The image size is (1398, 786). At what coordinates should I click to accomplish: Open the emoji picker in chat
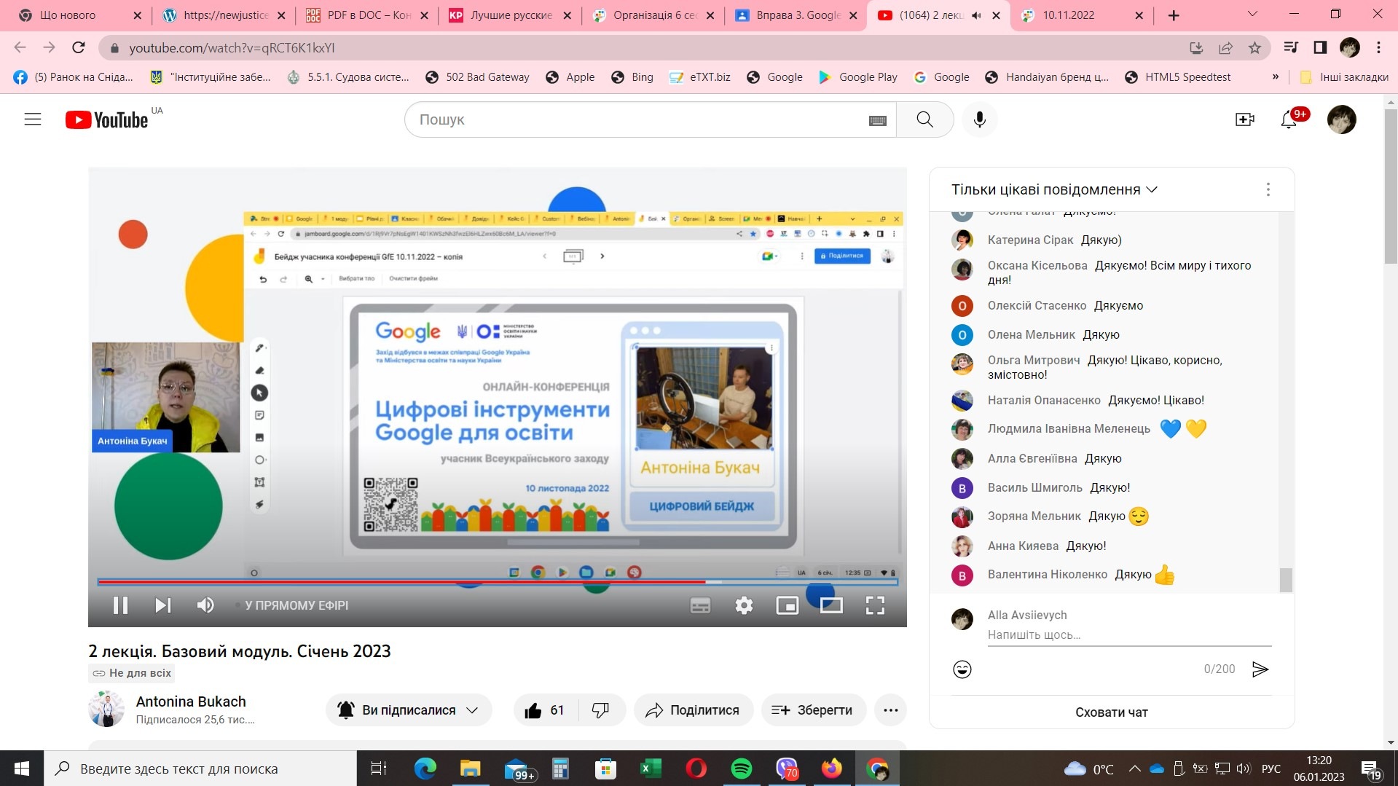(x=962, y=669)
